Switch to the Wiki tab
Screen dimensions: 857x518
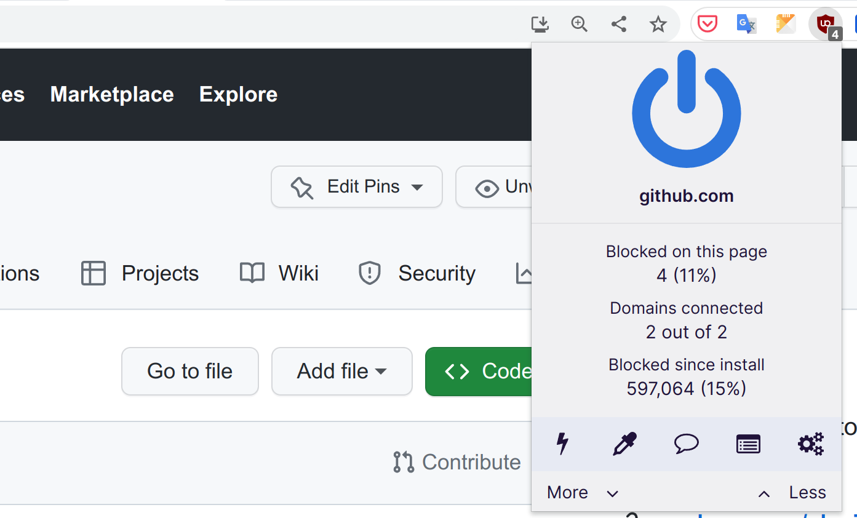[x=279, y=273]
